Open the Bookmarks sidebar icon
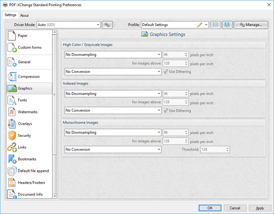 point(12,159)
